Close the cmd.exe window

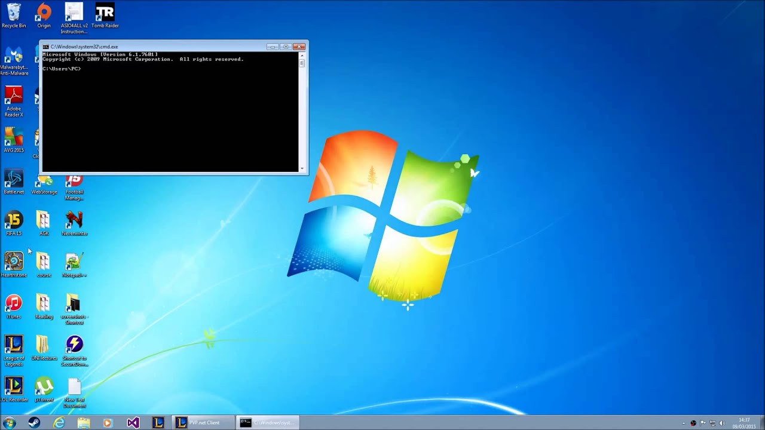coord(299,47)
